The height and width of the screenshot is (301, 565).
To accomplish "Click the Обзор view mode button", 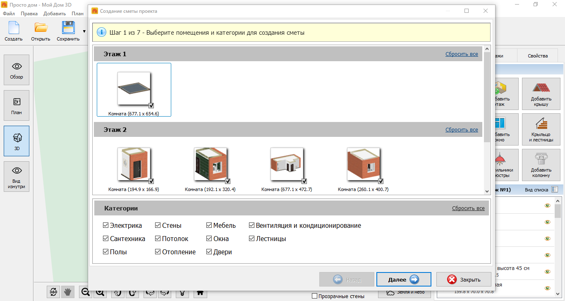I will 17,70.
